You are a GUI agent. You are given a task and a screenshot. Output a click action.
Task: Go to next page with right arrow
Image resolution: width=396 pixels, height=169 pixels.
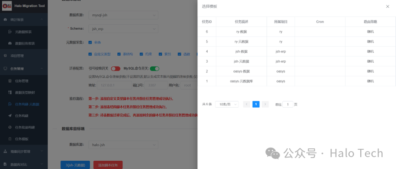pyautogui.click(x=265, y=104)
